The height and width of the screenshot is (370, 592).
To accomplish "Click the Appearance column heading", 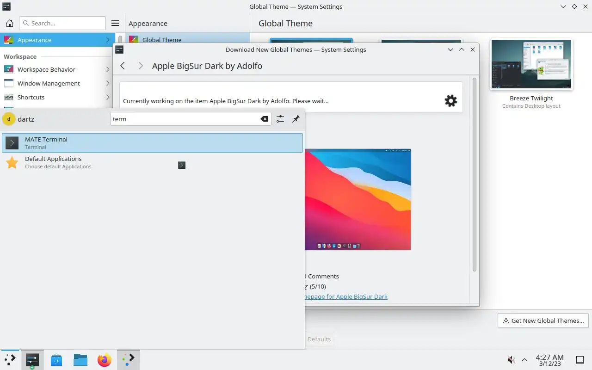I will (x=148, y=23).
